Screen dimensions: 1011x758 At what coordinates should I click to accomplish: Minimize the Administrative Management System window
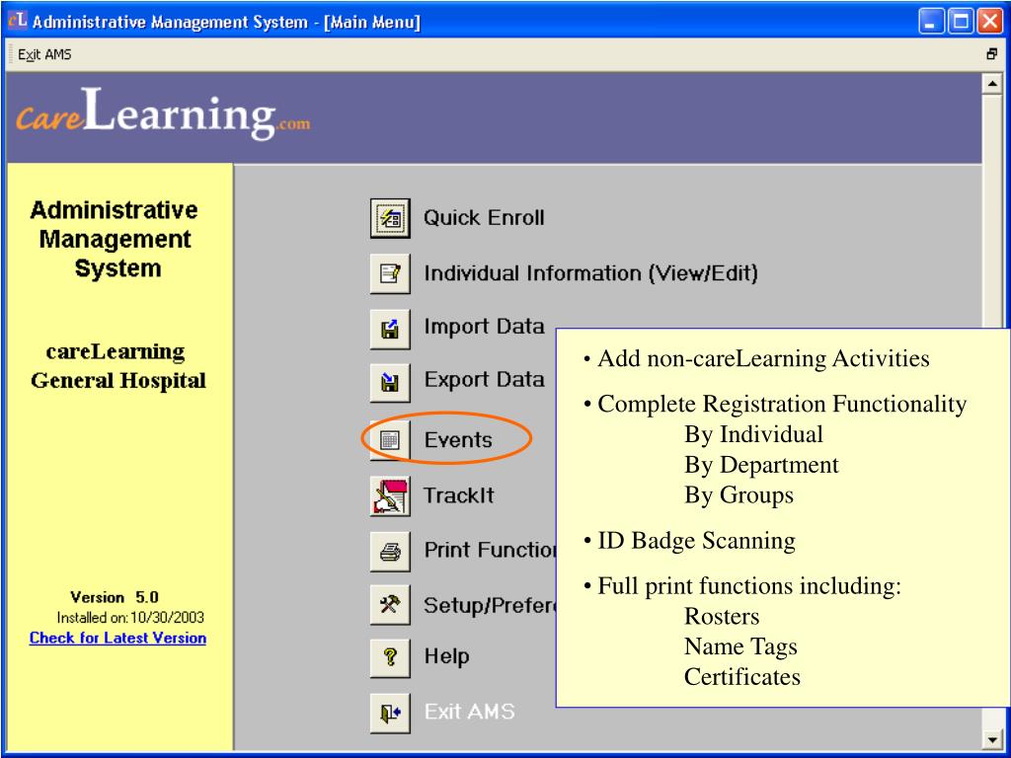click(930, 22)
